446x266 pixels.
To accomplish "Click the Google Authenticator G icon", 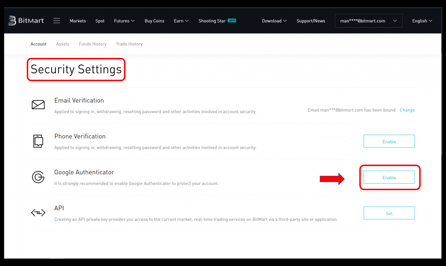I will tap(38, 177).
